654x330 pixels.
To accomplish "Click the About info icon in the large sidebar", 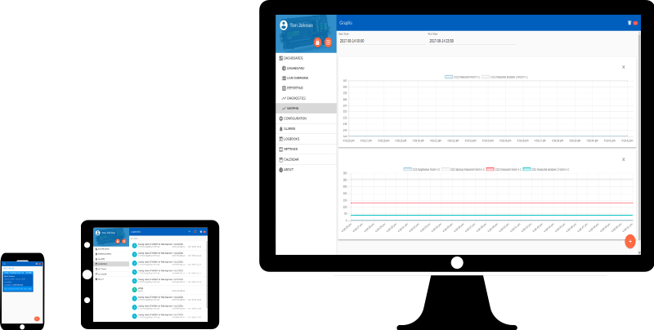I will tap(281, 169).
